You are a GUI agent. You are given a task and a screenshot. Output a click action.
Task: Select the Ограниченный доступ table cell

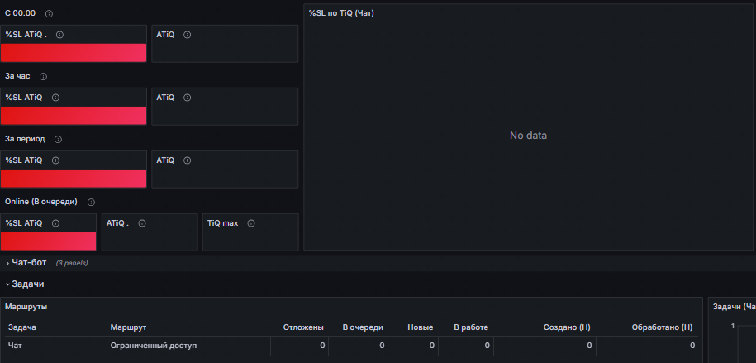click(x=155, y=346)
